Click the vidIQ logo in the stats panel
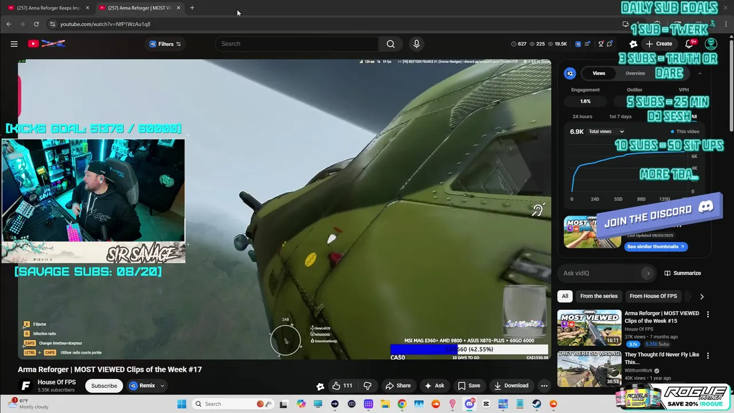Image resolution: width=734 pixels, height=413 pixels. pos(570,73)
